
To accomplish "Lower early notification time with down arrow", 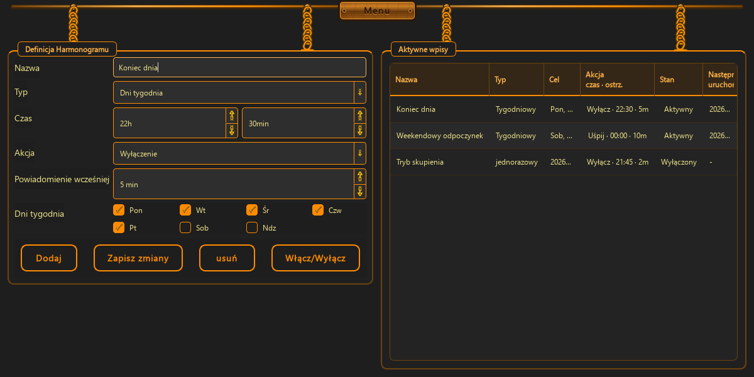I will (360, 191).
